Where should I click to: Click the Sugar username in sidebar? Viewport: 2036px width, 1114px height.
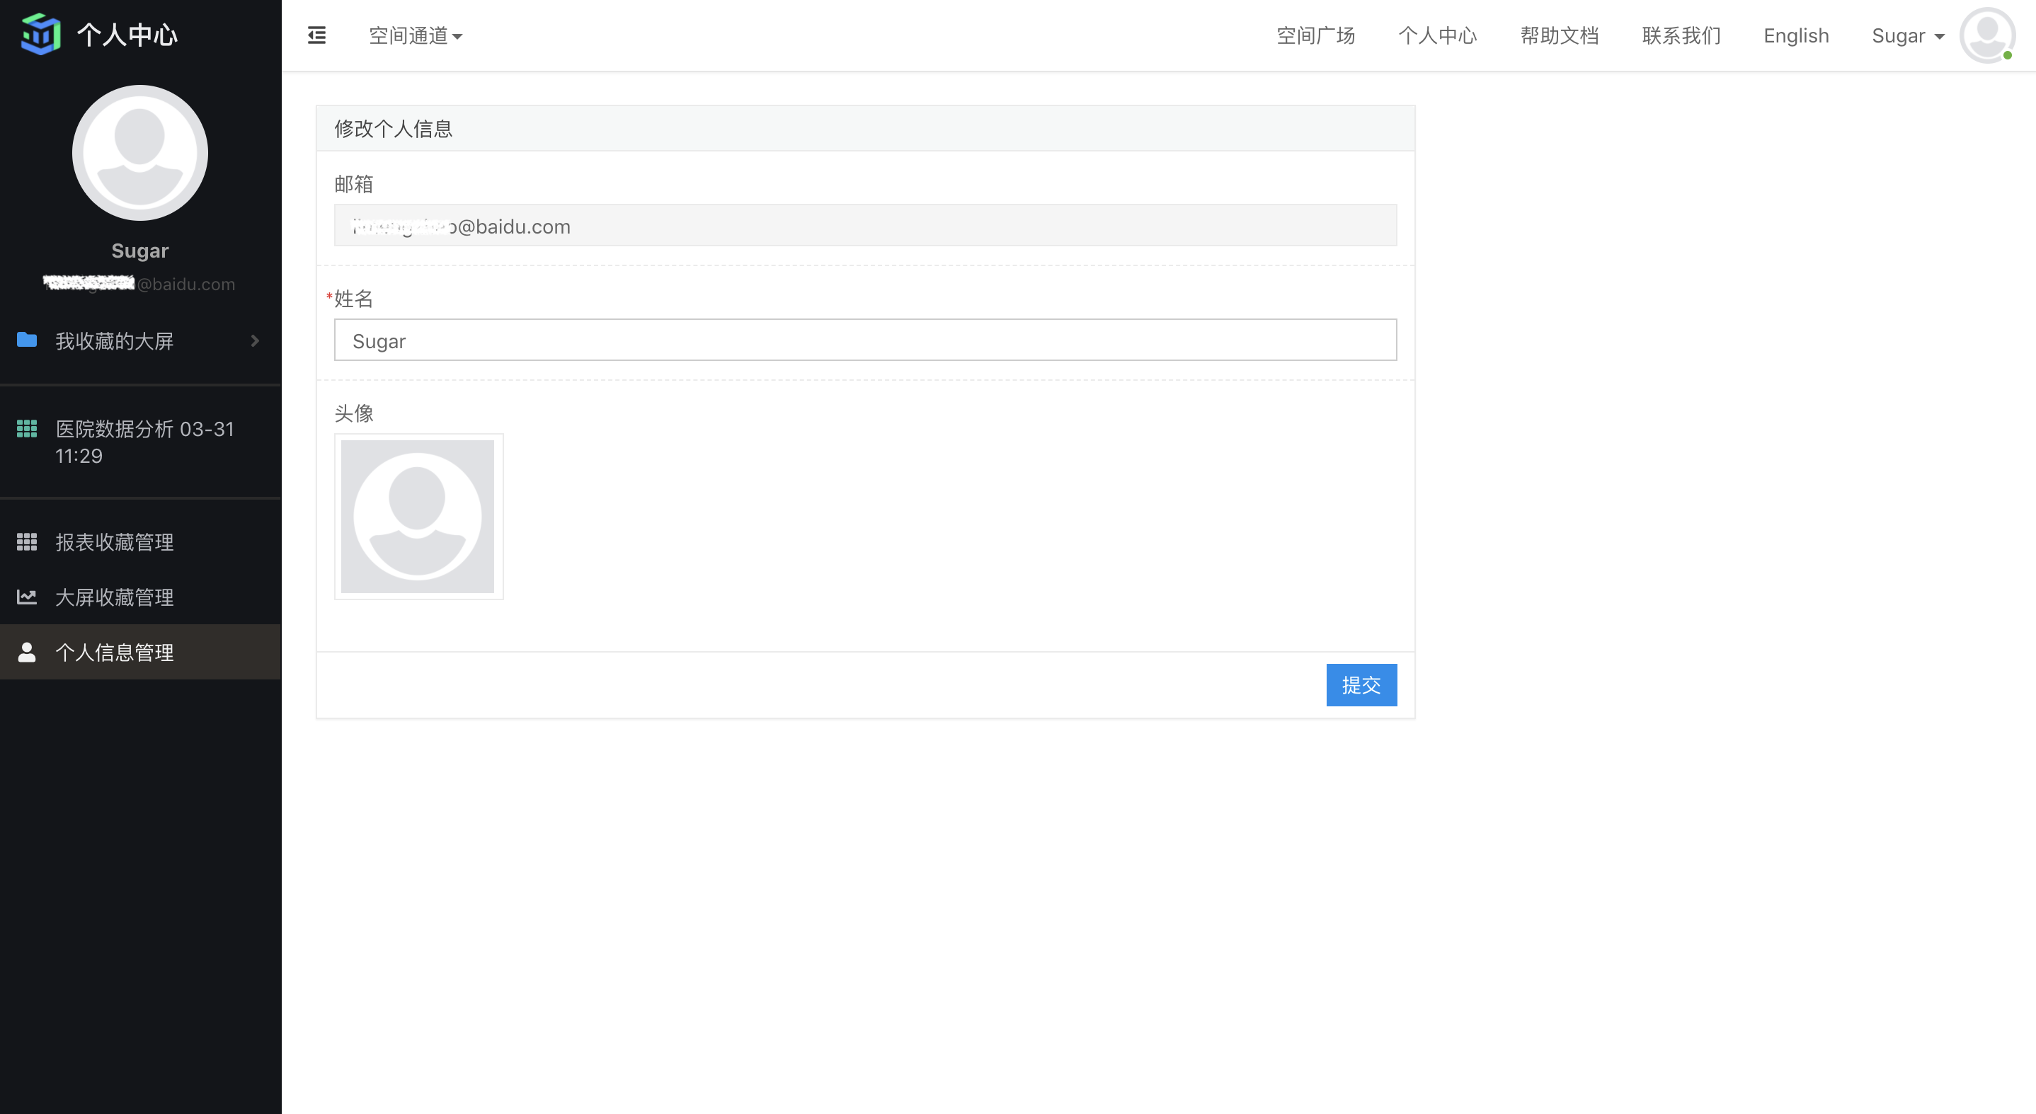(140, 251)
